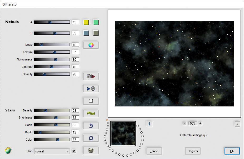Click the Texture slider track
This screenshot has width=244, height=159.
point(52,52)
